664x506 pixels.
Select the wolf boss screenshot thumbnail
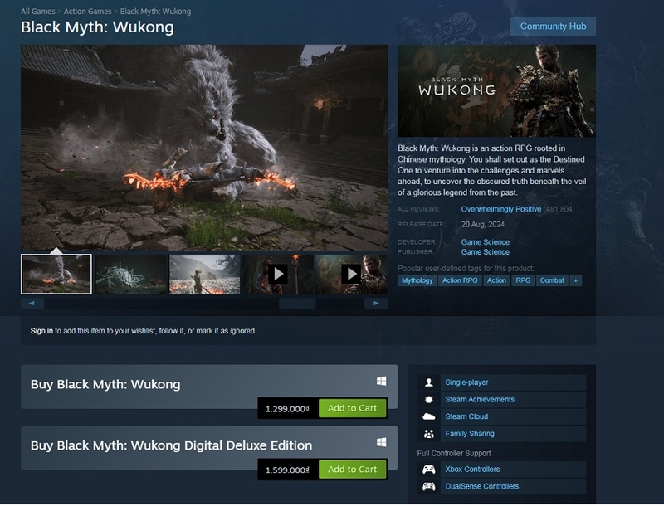(56, 275)
